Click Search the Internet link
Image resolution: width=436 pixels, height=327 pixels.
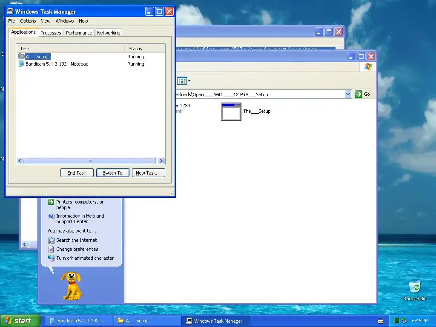(77, 240)
